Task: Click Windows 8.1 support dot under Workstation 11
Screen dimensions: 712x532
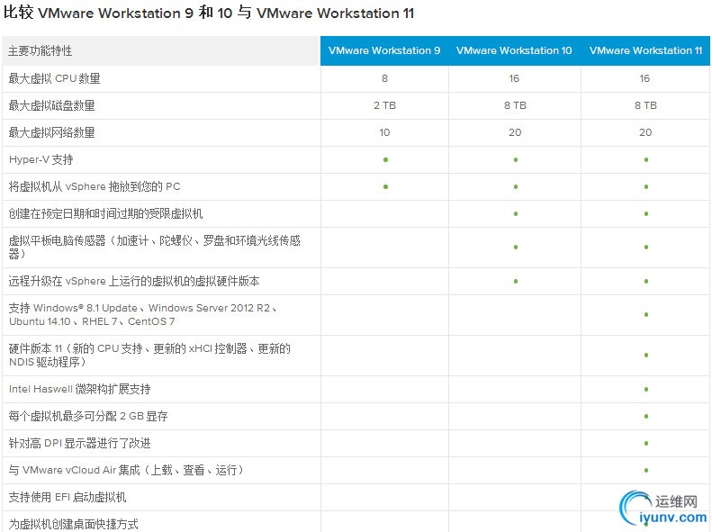Action: 646,314
